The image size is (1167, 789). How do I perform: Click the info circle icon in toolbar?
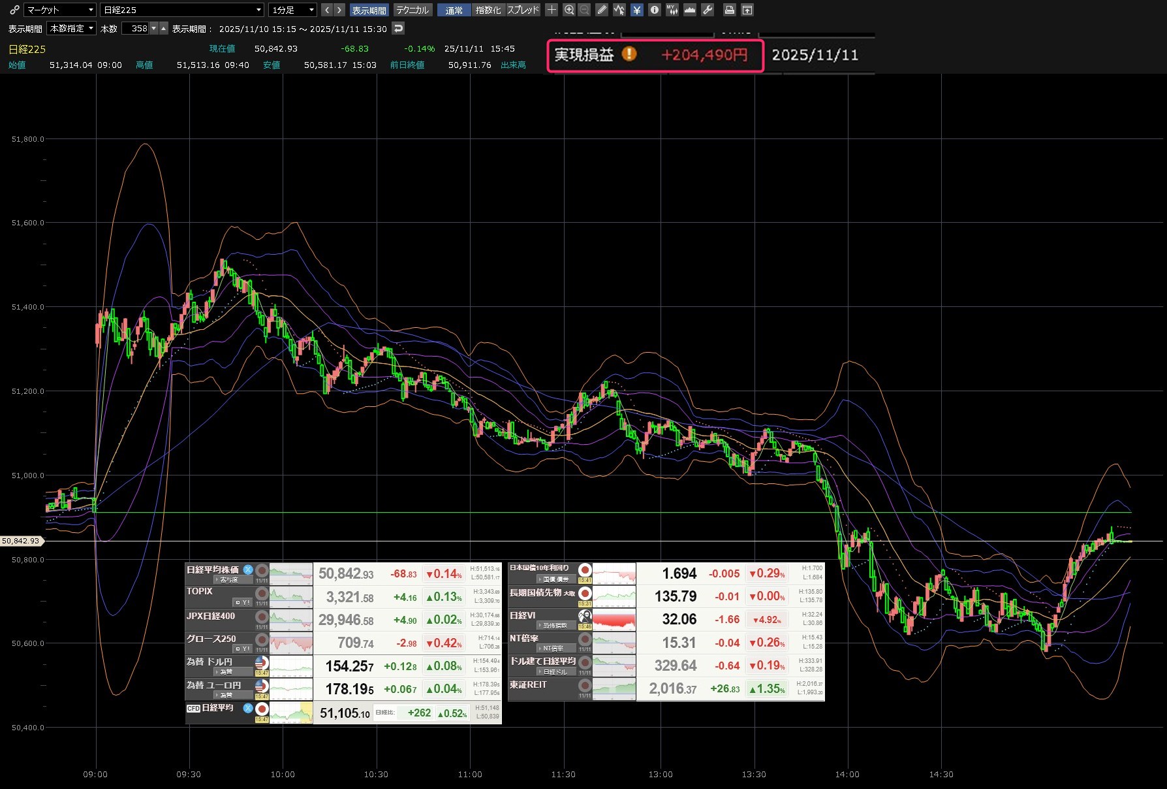tap(654, 10)
